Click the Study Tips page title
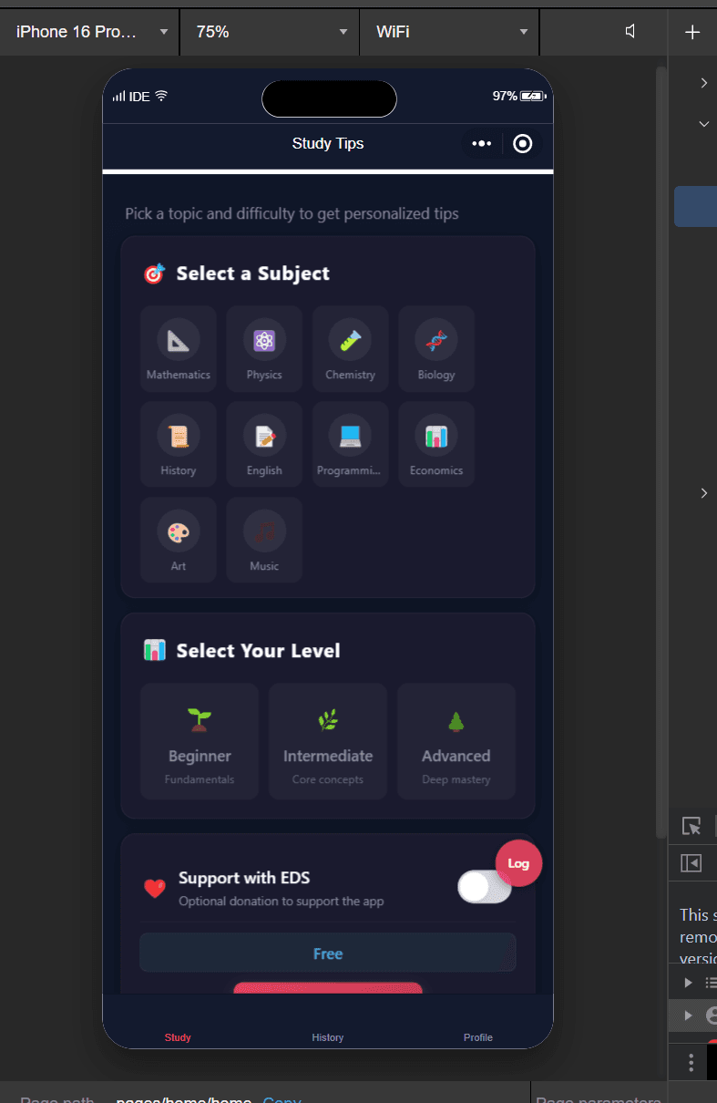This screenshot has height=1103, width=717. coord(328,143)
